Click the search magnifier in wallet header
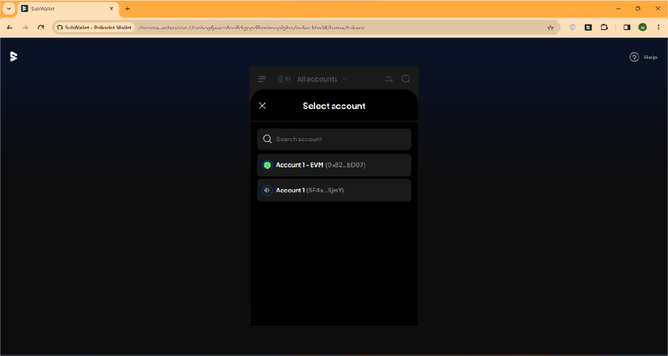 [x=406, y=79]
